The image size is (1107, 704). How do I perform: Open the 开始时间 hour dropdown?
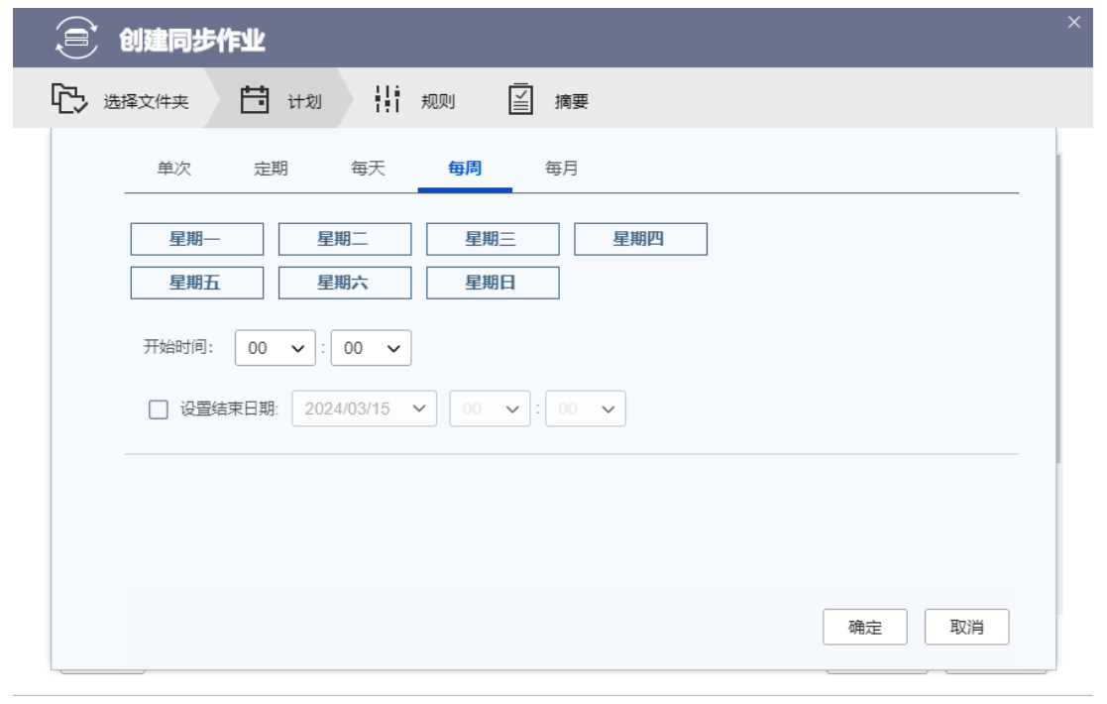pyautogui.click(x=275, y=348)
